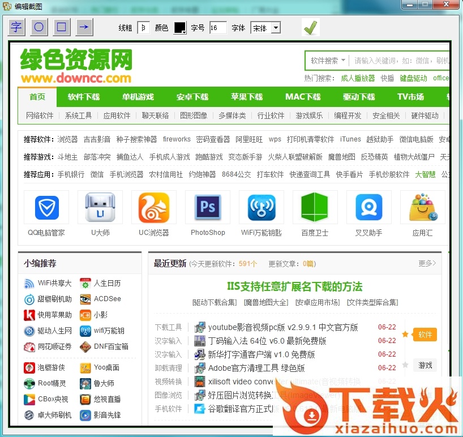Image resolution: width=463 pixels, height=437 pixels.
Task: Open the 更多> link in 最近更新
Action: click(427, 263)
